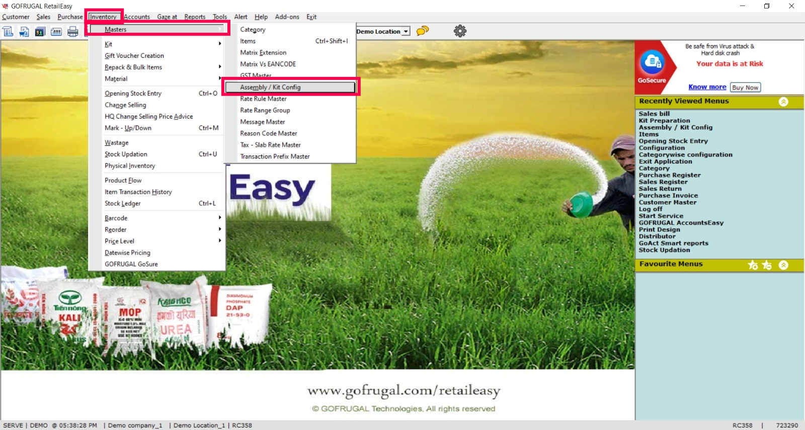Open the Sales menu
The width and height of the screenshot is (805, 430).
click(43, 17)
